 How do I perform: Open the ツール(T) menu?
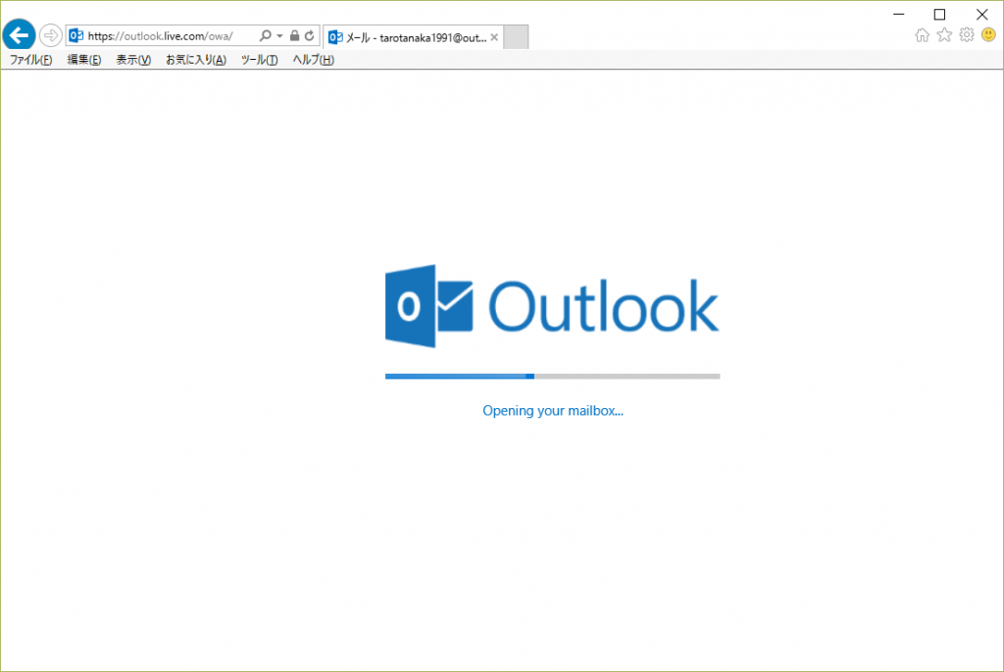click(x=259, y=60)
